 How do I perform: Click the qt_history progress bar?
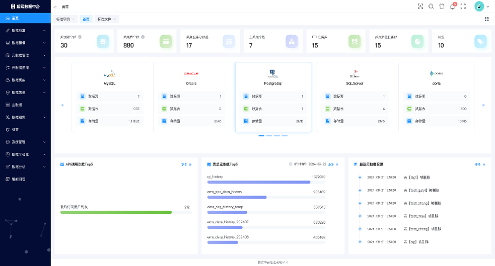pos(259,182)
